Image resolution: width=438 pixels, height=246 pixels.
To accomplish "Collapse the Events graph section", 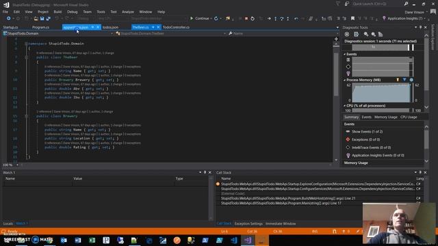I will 344,54.
